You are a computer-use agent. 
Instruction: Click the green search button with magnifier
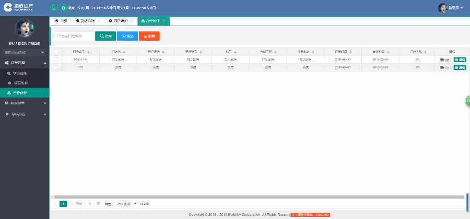(x=105, y=36)
